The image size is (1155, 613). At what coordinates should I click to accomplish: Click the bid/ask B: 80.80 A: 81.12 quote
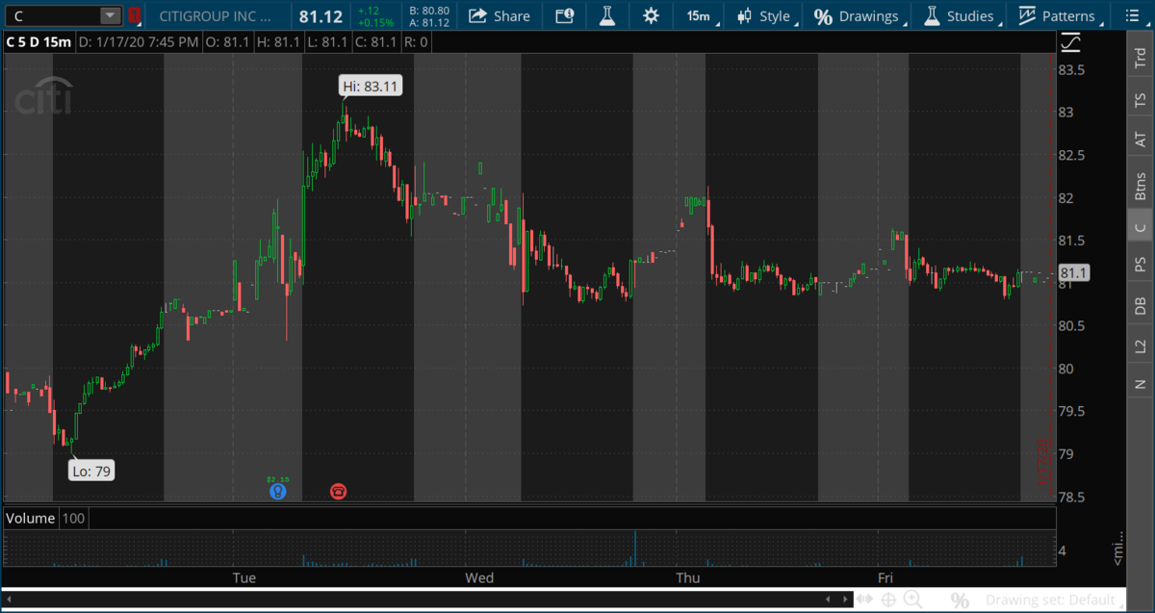(428, 16)
